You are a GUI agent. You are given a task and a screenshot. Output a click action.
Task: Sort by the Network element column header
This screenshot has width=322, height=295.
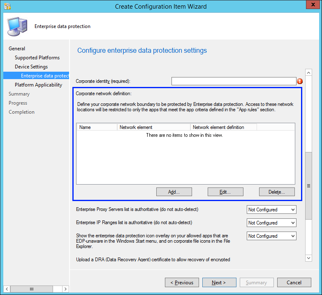coord(154,127)
